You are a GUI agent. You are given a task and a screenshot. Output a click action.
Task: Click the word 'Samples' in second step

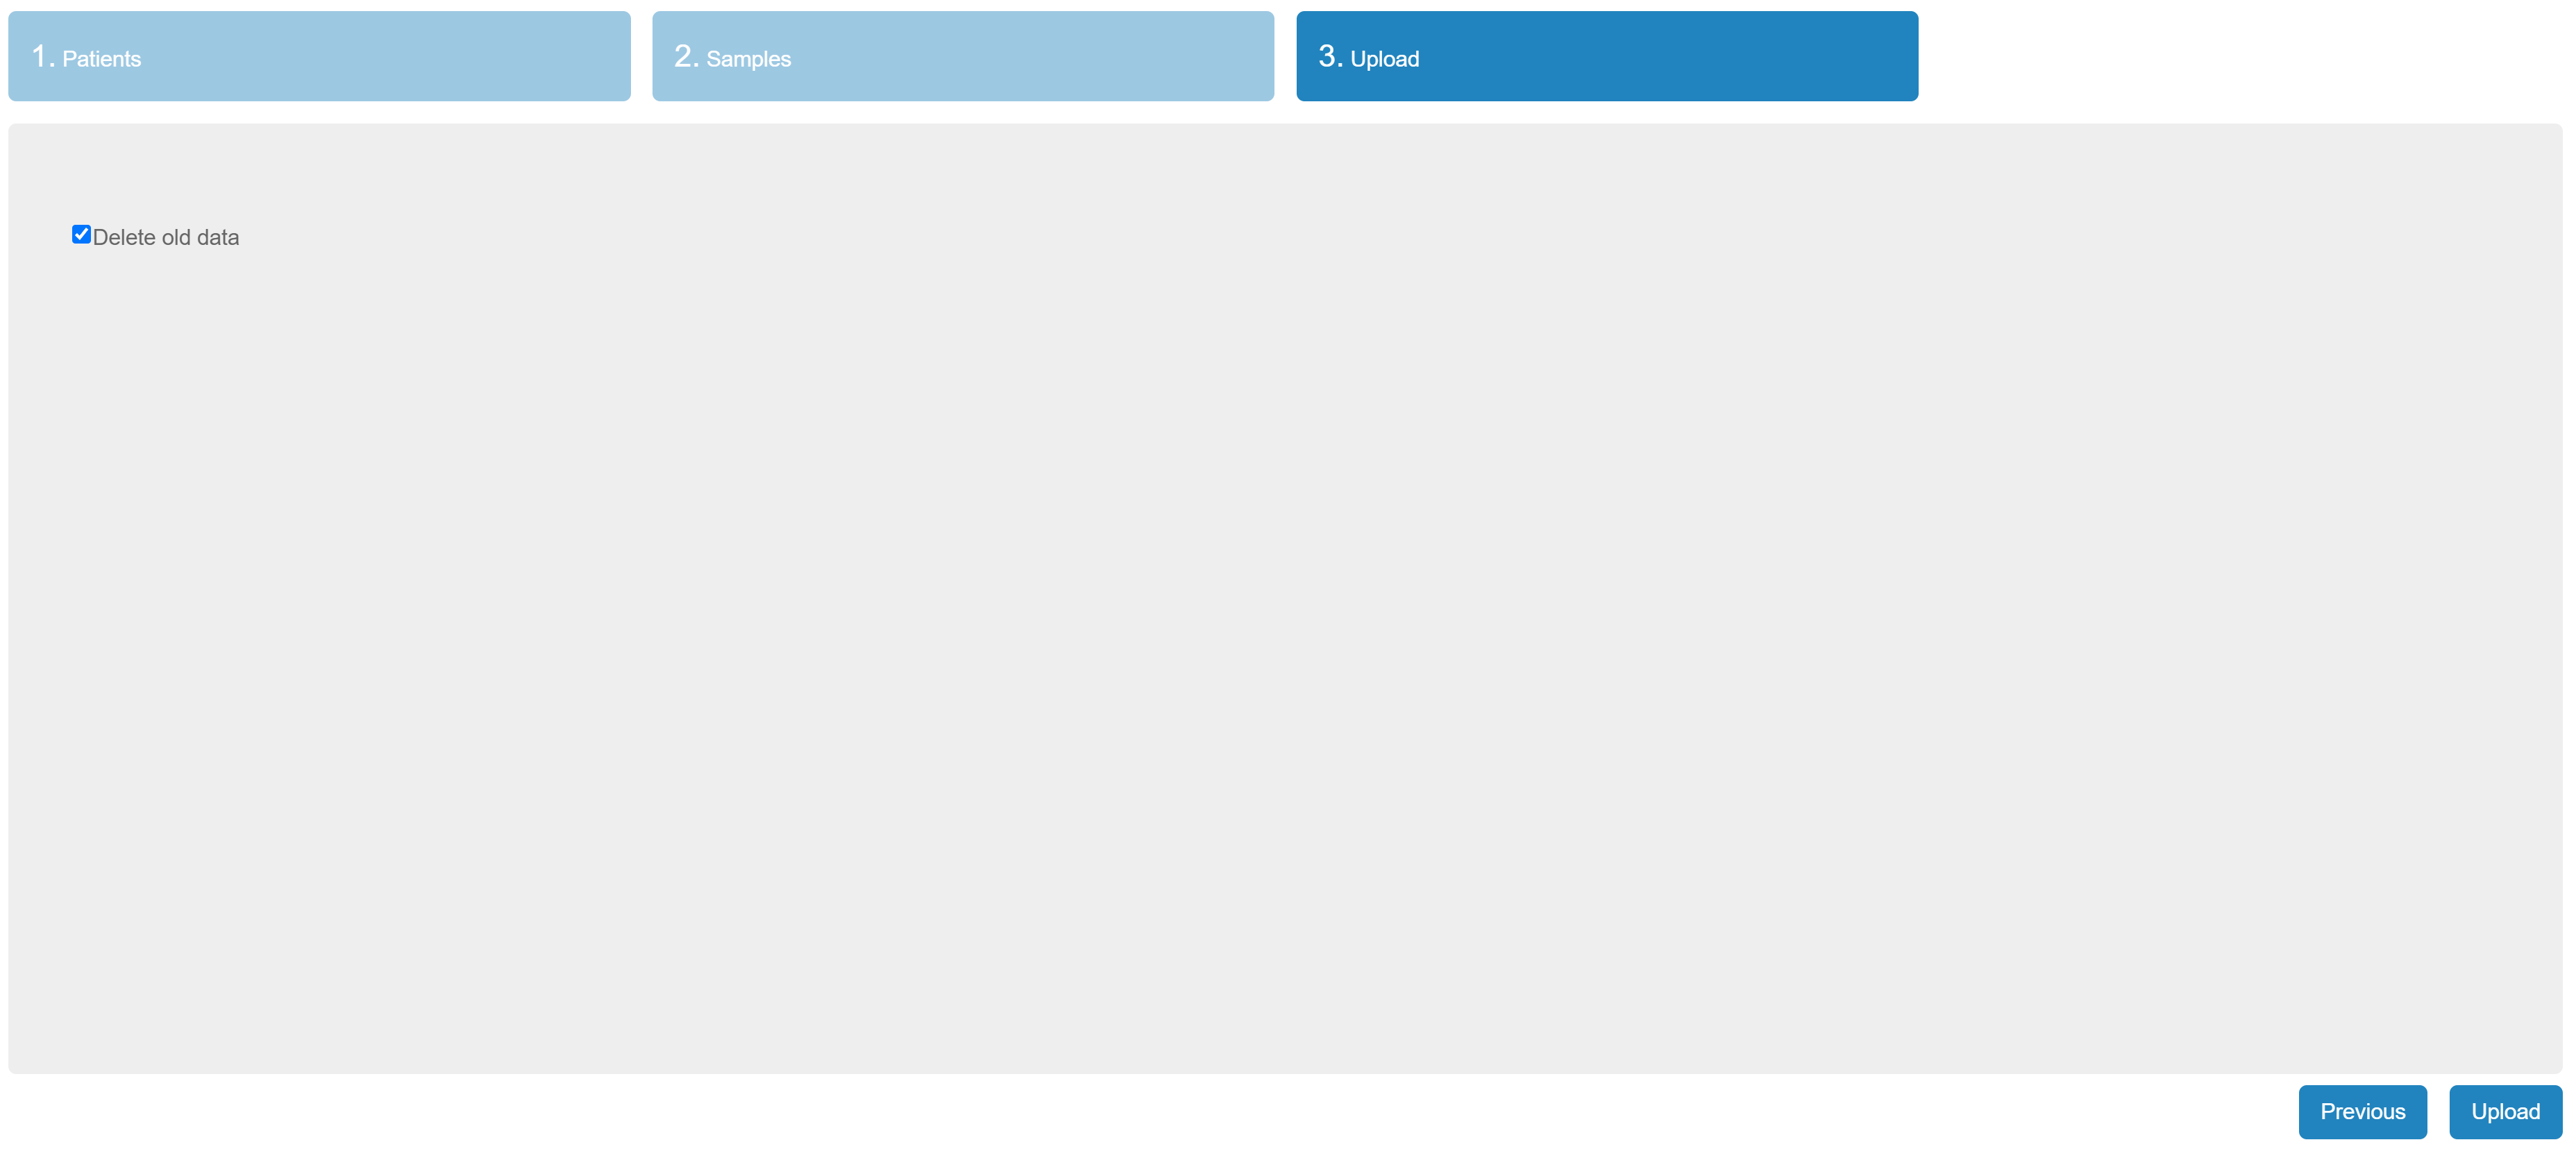click(x=748, y=59)
